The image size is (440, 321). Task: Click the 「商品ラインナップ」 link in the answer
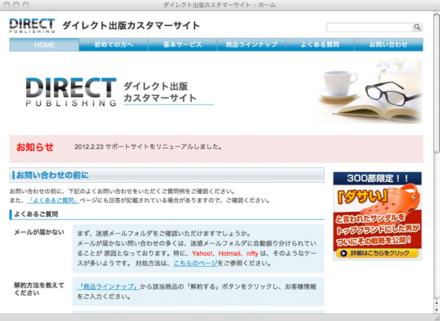(x=109, y=287)
